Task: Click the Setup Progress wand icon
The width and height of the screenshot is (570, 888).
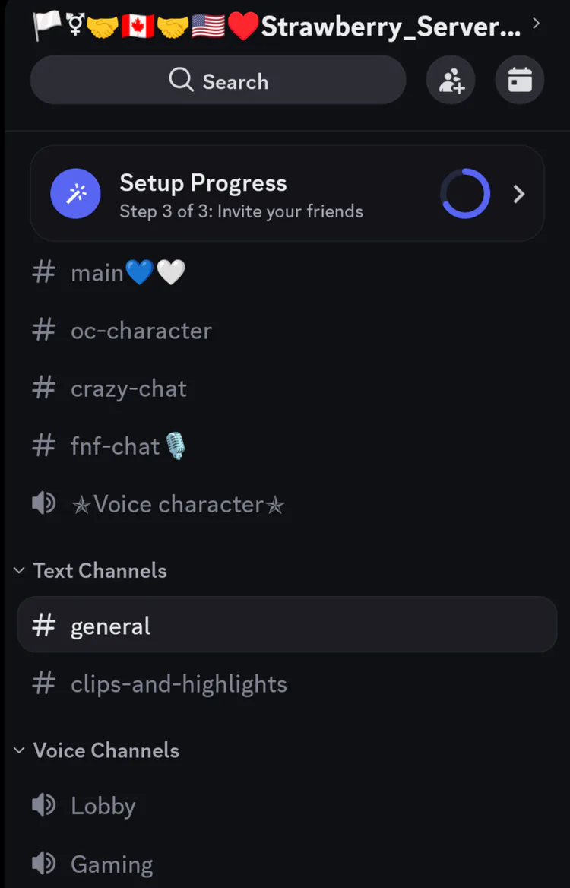Action: (75, 194)
